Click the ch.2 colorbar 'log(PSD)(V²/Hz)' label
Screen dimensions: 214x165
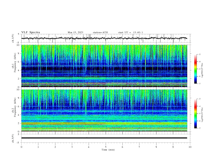point(202,115)
